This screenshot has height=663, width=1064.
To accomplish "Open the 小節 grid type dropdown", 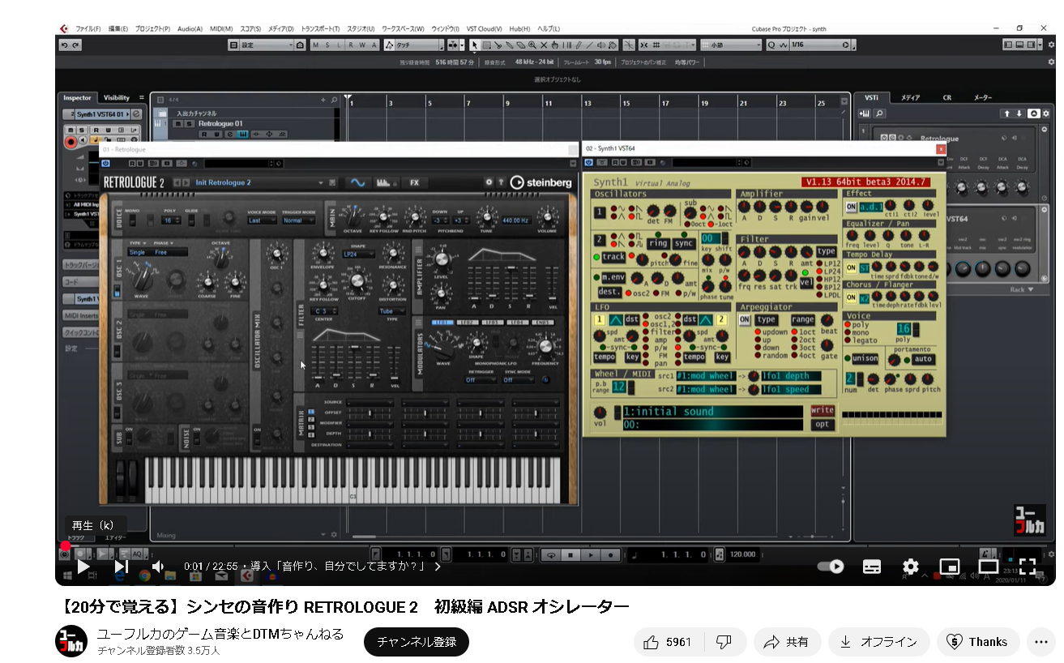I will coord(758,45).
